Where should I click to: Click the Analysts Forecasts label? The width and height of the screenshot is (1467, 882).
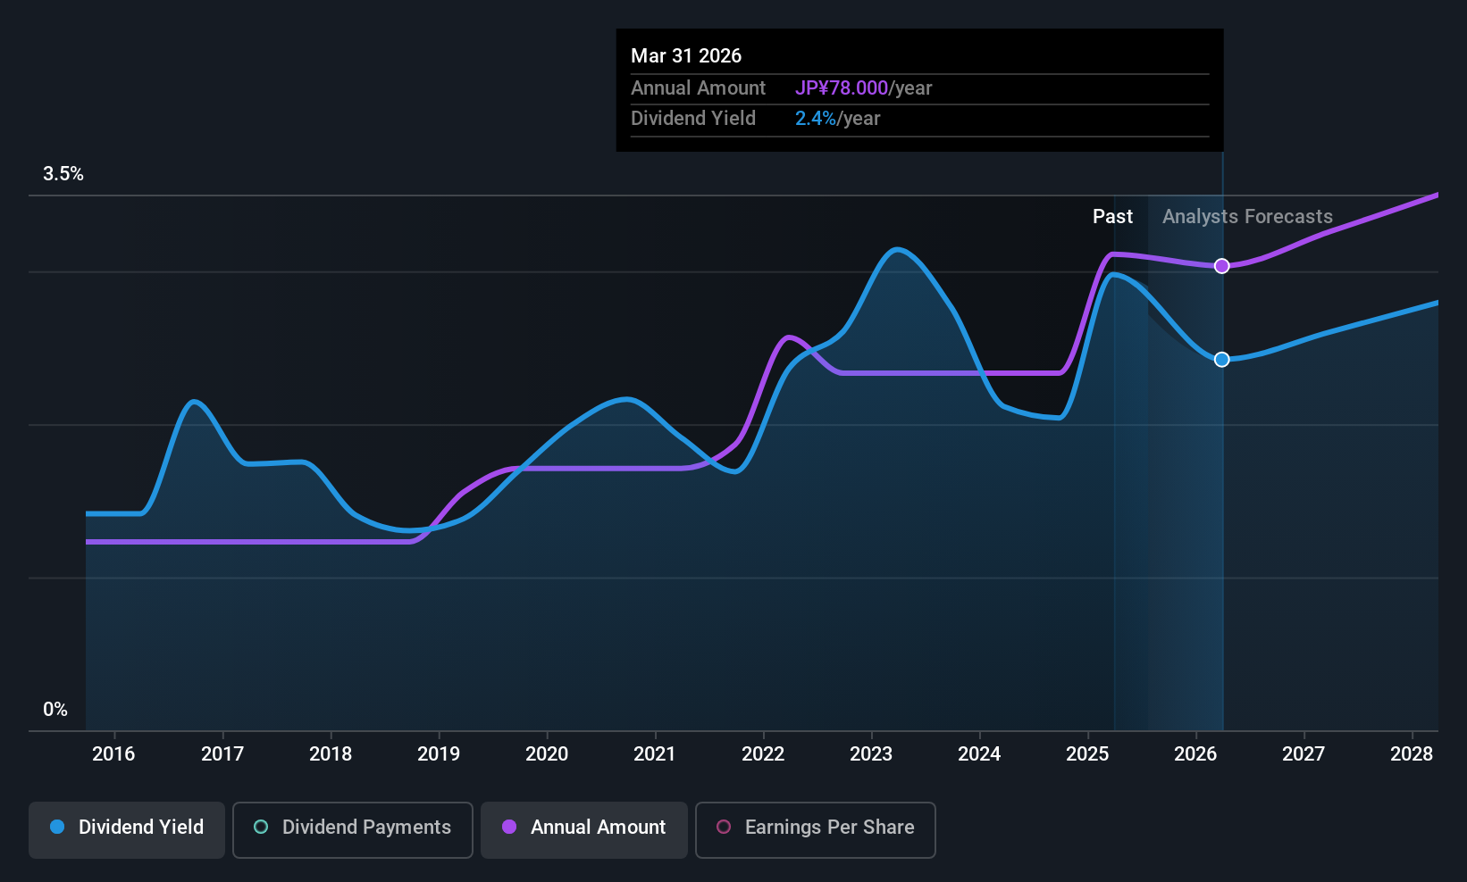1247,217
